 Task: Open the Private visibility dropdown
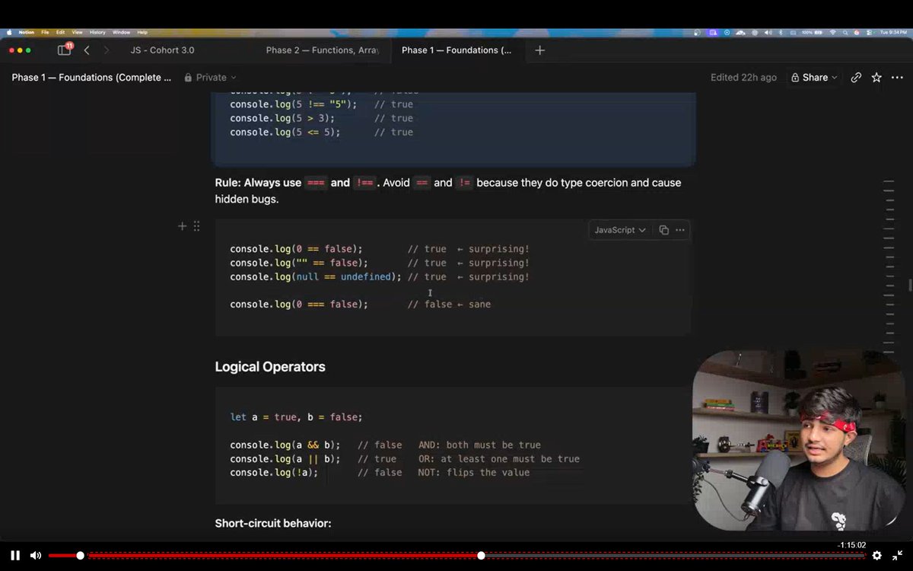(211, 78)
